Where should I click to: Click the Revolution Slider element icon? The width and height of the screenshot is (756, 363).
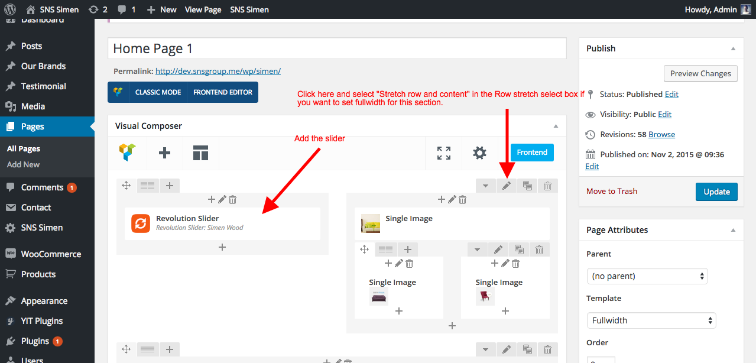(x=141, y=223)
